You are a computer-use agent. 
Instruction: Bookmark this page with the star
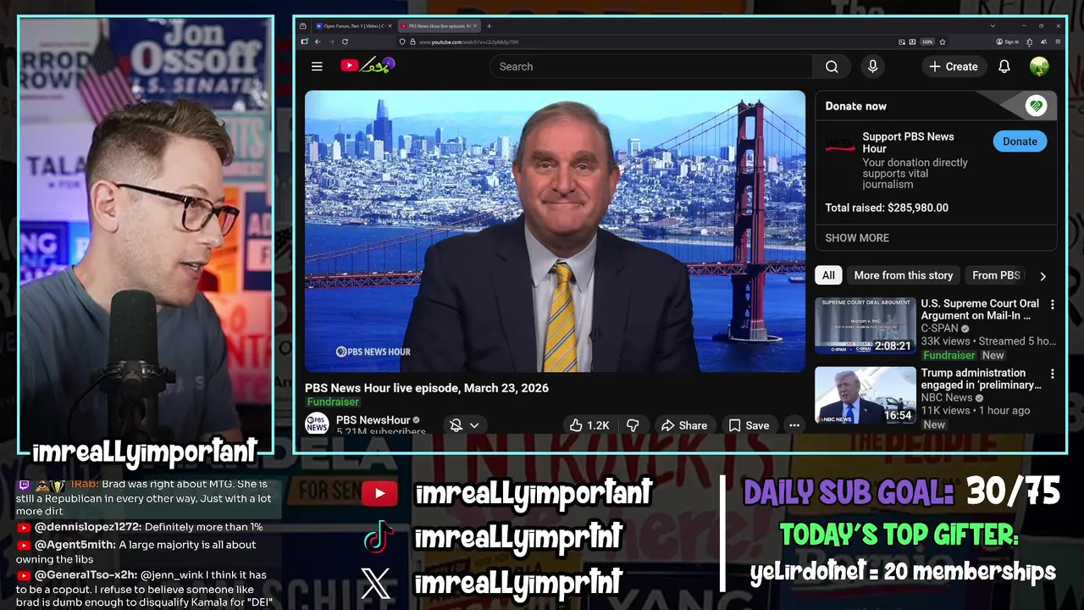click(x=943, y=42)
